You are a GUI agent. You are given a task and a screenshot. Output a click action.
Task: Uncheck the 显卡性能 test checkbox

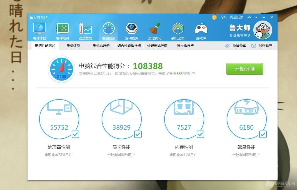(x=138, y=134)
